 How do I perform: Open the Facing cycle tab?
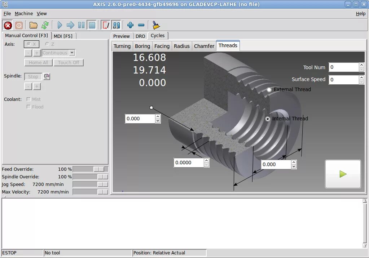[x=162, y=46]
